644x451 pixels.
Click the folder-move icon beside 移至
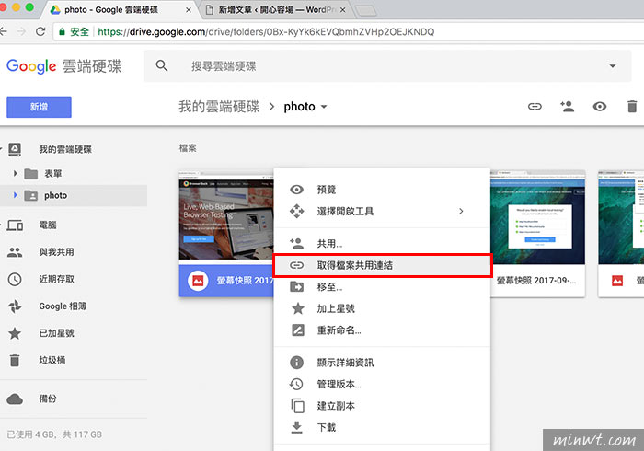296,286
